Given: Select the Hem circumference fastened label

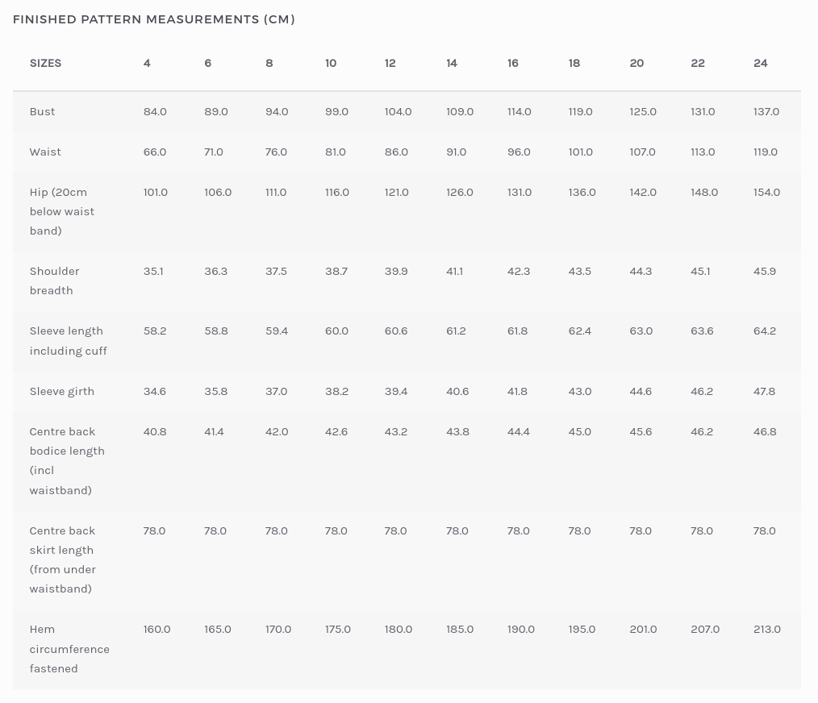Looking at the screenshot, I should 69,648.
